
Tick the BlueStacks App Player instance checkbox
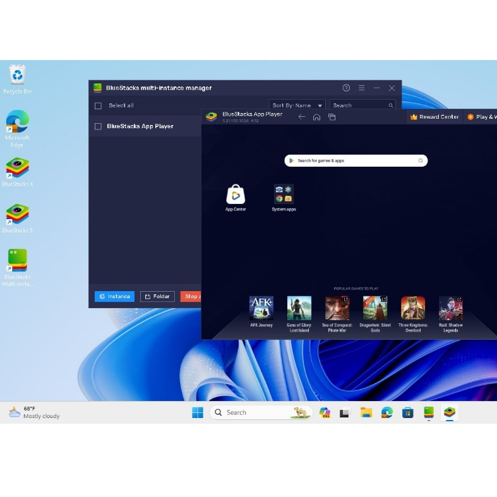(98, 126)
